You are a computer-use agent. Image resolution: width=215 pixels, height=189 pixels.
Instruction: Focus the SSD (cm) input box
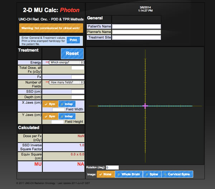78,92
